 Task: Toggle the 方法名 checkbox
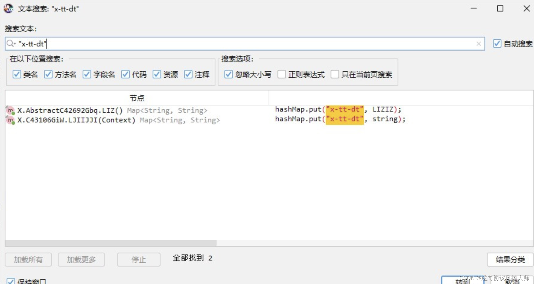point(48,74)
